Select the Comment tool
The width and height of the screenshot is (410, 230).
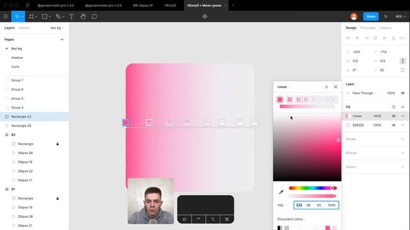pyautogui.click(x=94, y=17)
